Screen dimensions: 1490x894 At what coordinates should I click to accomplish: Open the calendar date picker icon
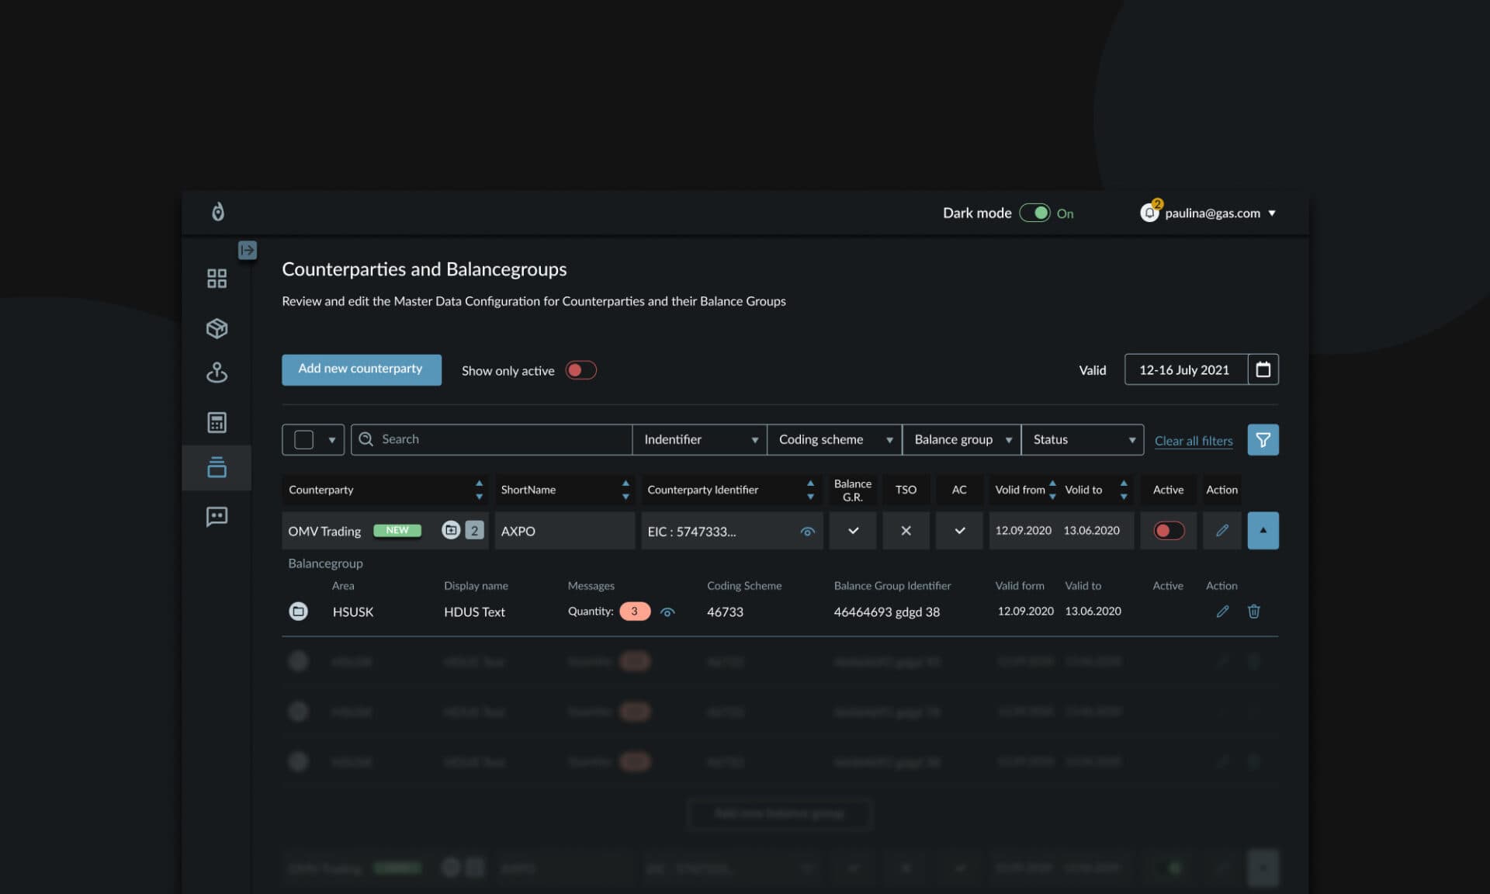click(x=1263, y=369)
